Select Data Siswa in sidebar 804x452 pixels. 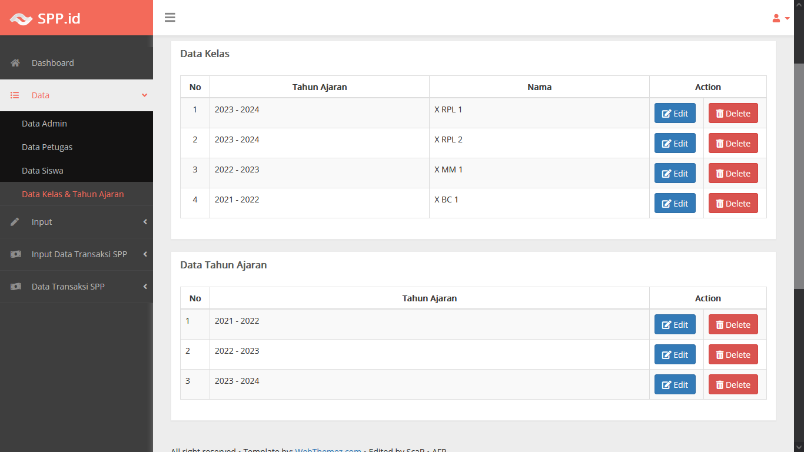pos(42,171)
